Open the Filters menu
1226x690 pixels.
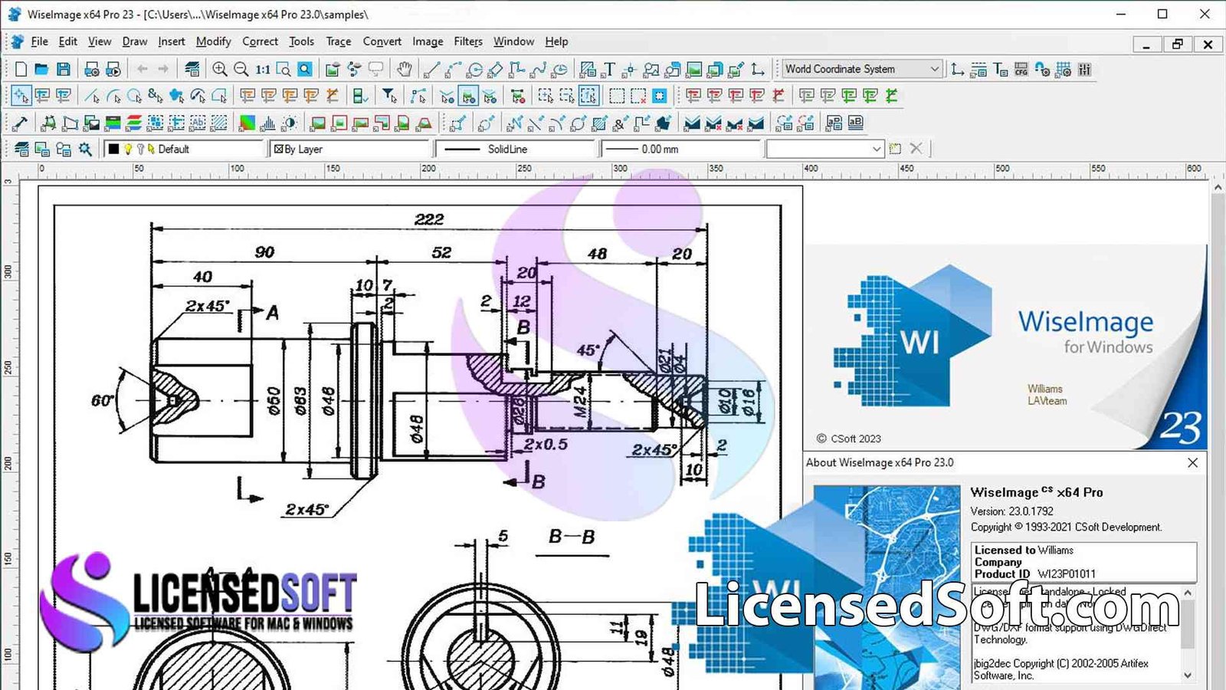click(467, 41)
